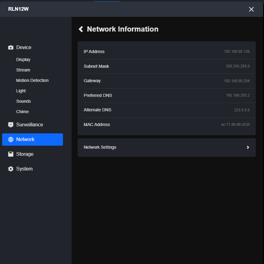Click the RLN12W device title
This screenshot has height=264, width=264.
tap(18, 9)
